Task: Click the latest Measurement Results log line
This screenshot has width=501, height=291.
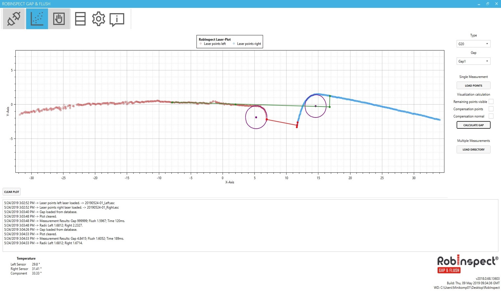Action: (64, 238)
